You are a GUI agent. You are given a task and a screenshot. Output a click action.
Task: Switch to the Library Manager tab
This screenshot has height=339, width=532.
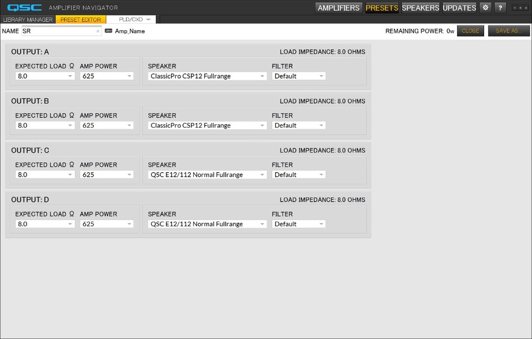28,20
